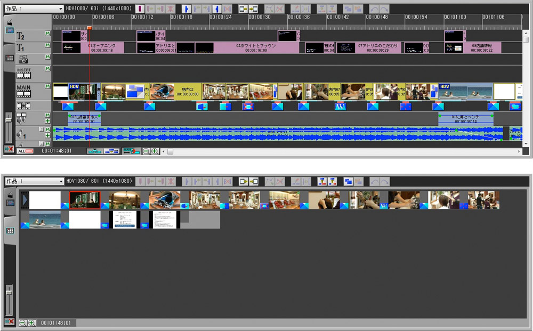Click the yellow-arrow overwrite clip icon in the storyboard toolbar

[253, 181]
